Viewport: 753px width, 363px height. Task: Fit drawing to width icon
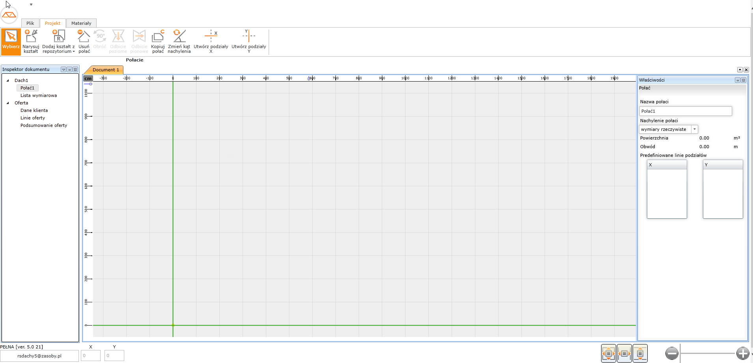click(x=624, y=354)
